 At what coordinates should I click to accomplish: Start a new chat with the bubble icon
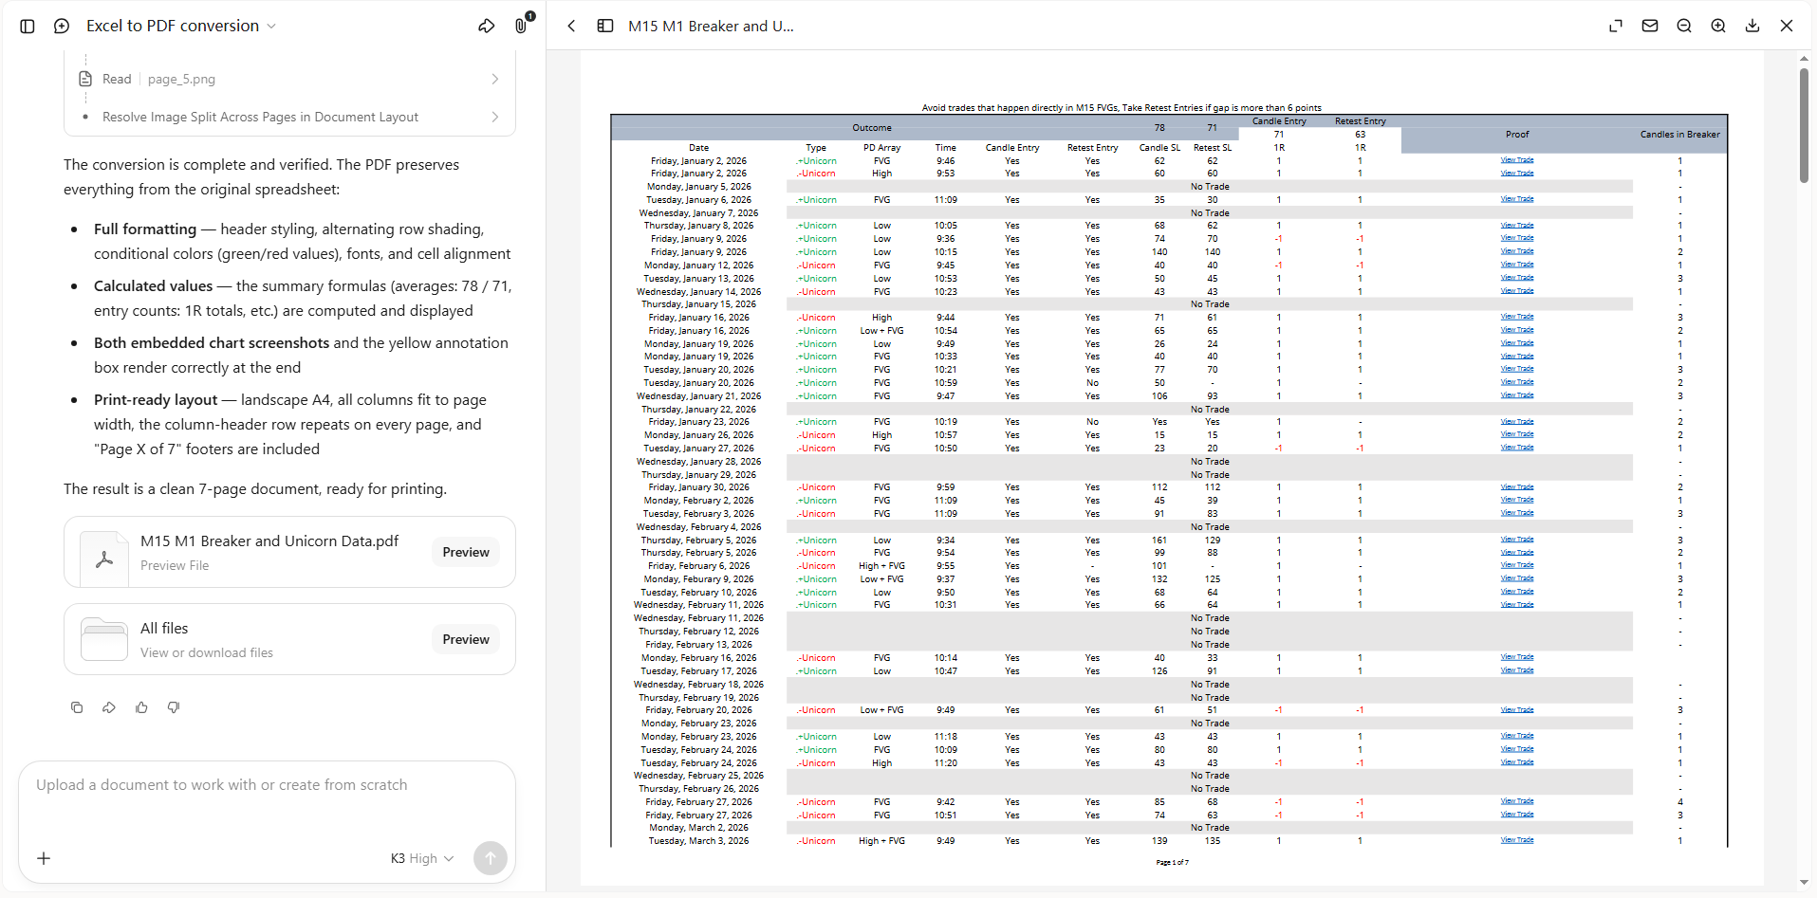point(62,27)
